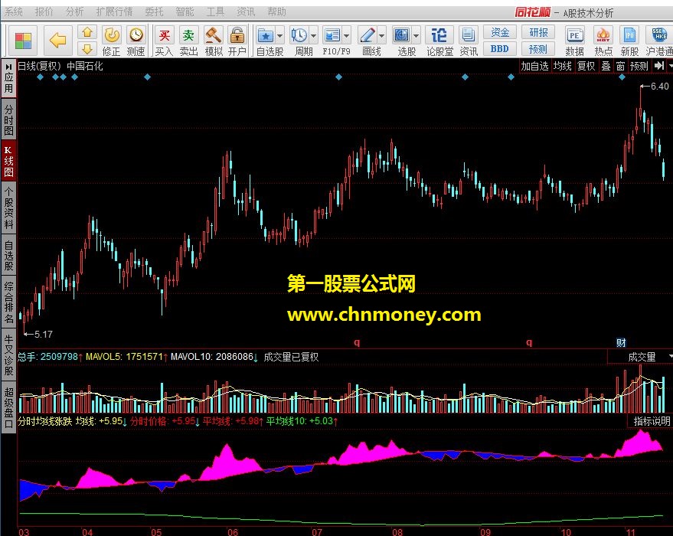Expand the F10/F9 dropdown arrow

pyautogui.click(x=346, y=36)
